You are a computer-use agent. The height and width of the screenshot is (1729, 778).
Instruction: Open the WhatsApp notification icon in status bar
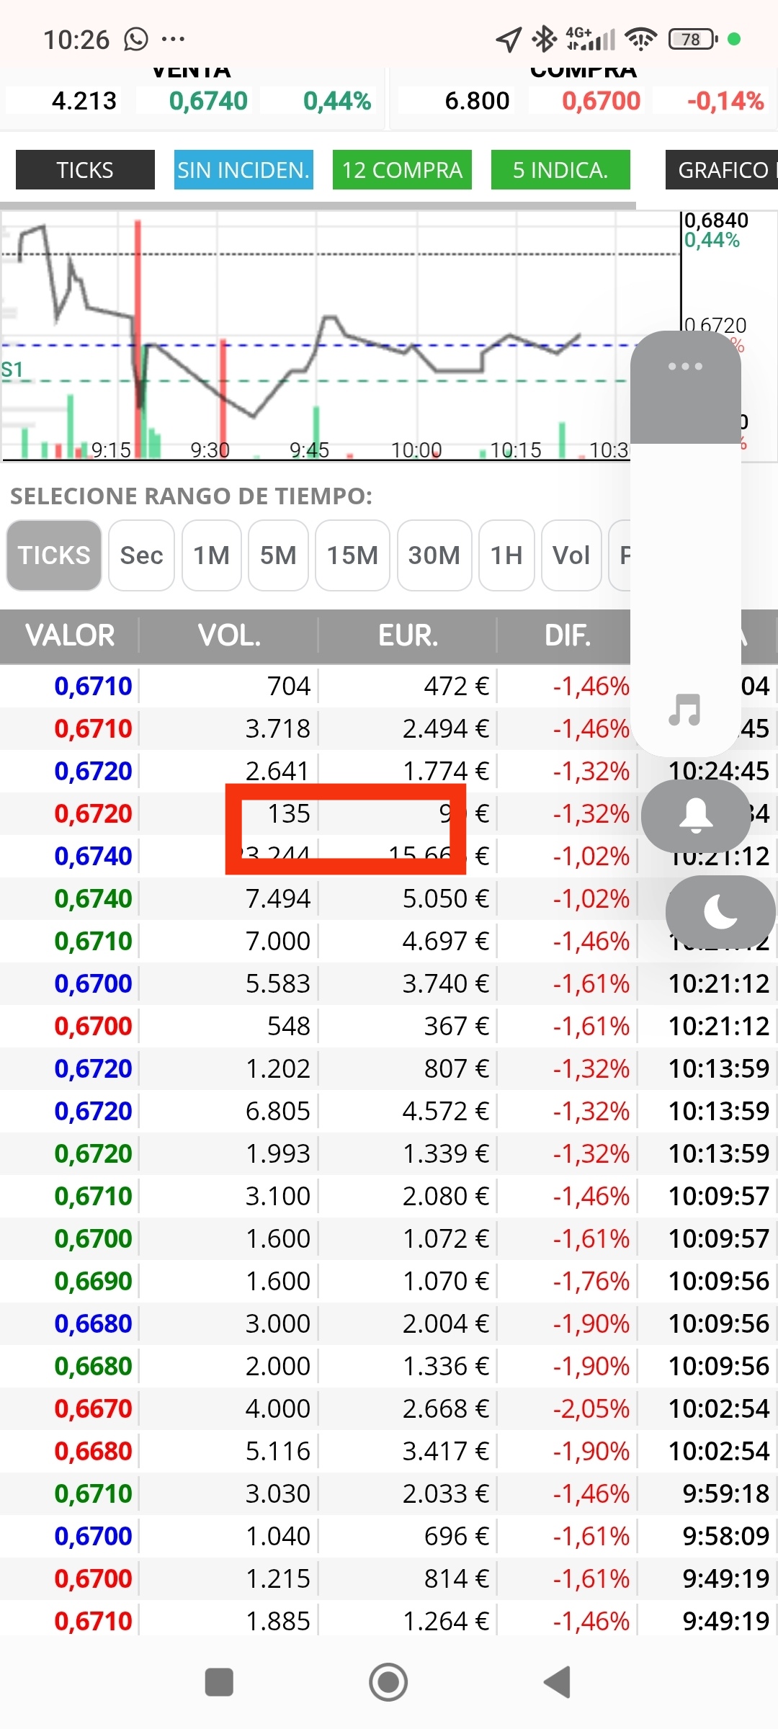tap(135, 39)
